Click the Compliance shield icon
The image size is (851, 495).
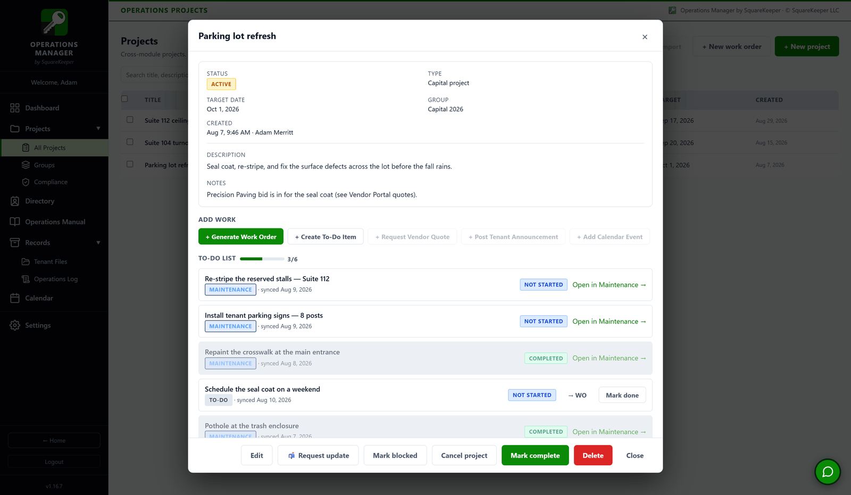coord(26,182)
